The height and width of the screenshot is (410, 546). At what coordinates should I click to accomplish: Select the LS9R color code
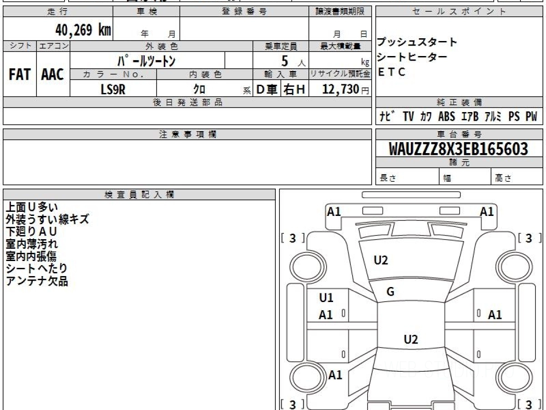(x=113, y=89)
